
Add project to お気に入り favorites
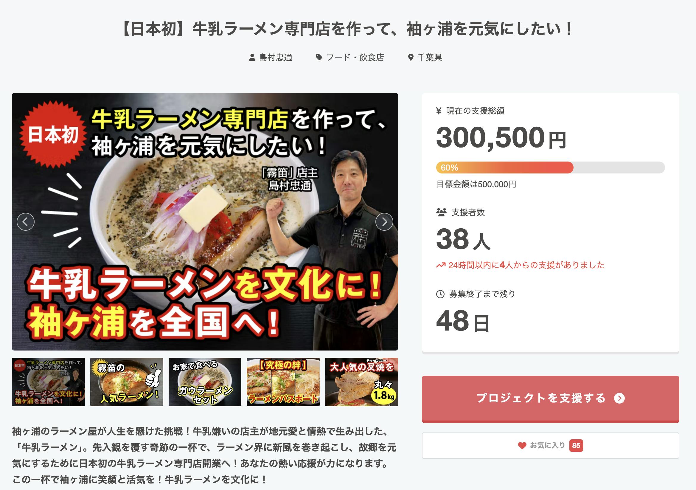click(551, 445)
